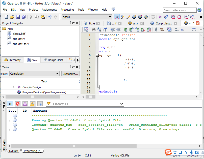The width and height of the screenshot is (204, 159).
Task: Open the Processing menu
Action: click(x=67, y=10)
